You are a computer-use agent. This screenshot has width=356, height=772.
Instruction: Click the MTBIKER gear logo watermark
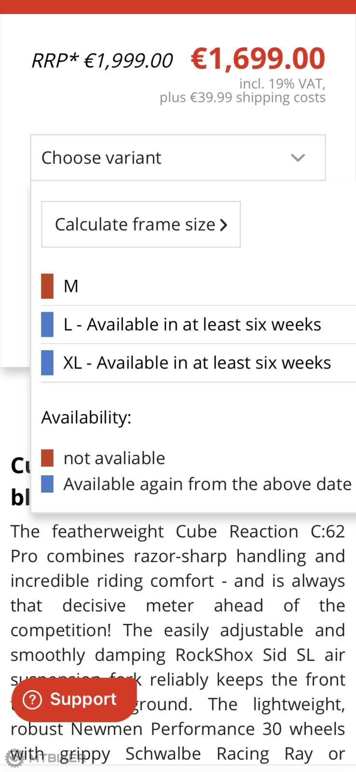14,758
